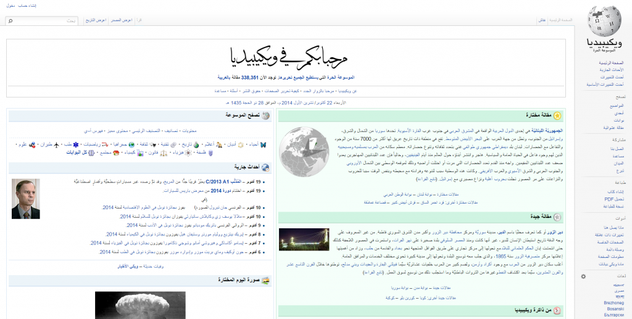Open the language settings gear icon

point(583,276)
